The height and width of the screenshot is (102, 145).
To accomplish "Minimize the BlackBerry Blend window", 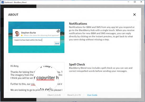I will tap(128, 2).
